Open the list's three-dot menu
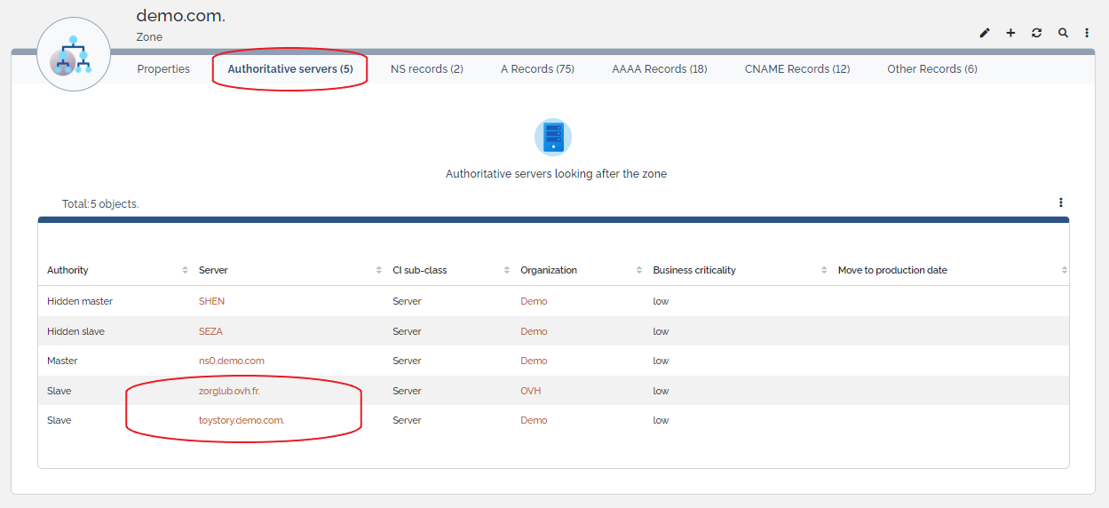1109x508 pixels. (1060, 202)
